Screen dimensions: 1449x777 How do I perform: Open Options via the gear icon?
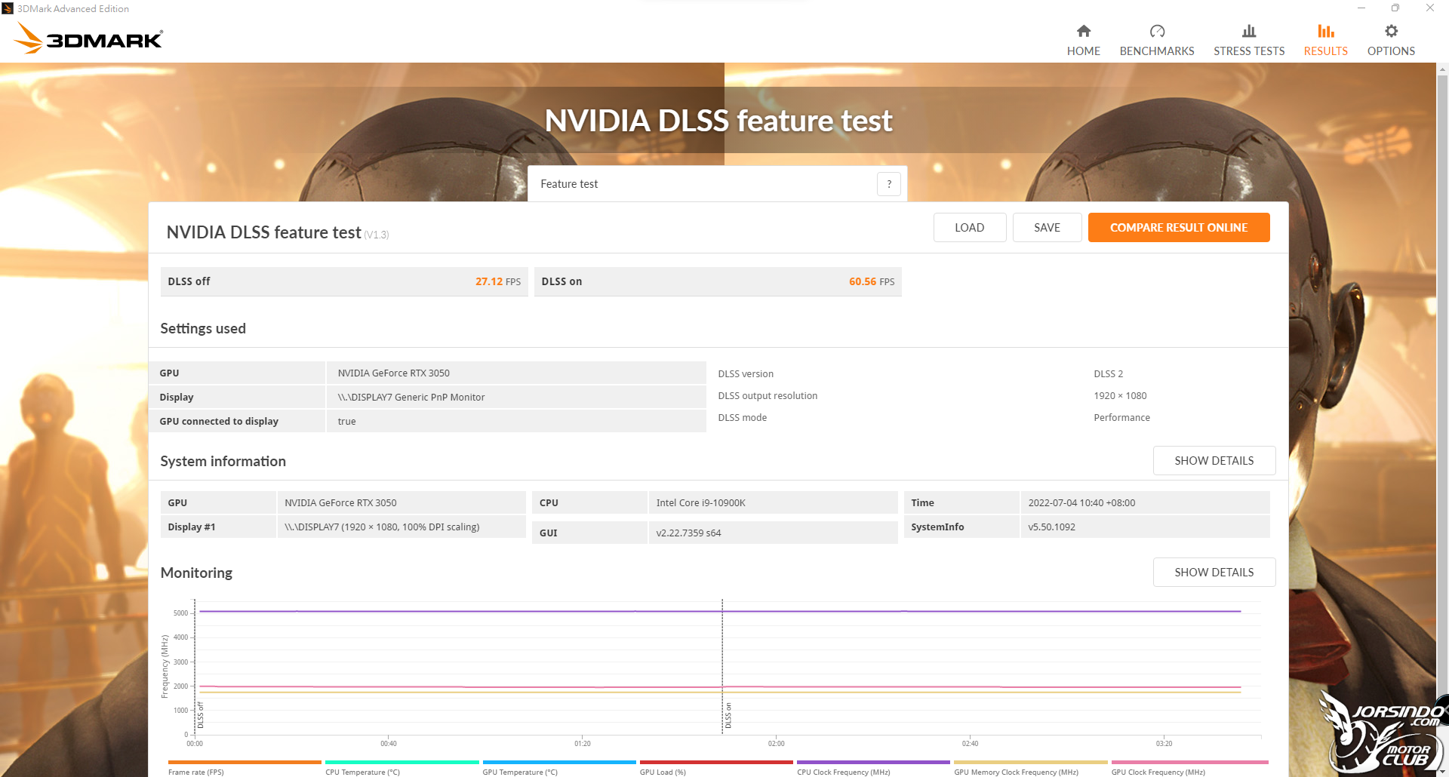tap(1391, 31)
